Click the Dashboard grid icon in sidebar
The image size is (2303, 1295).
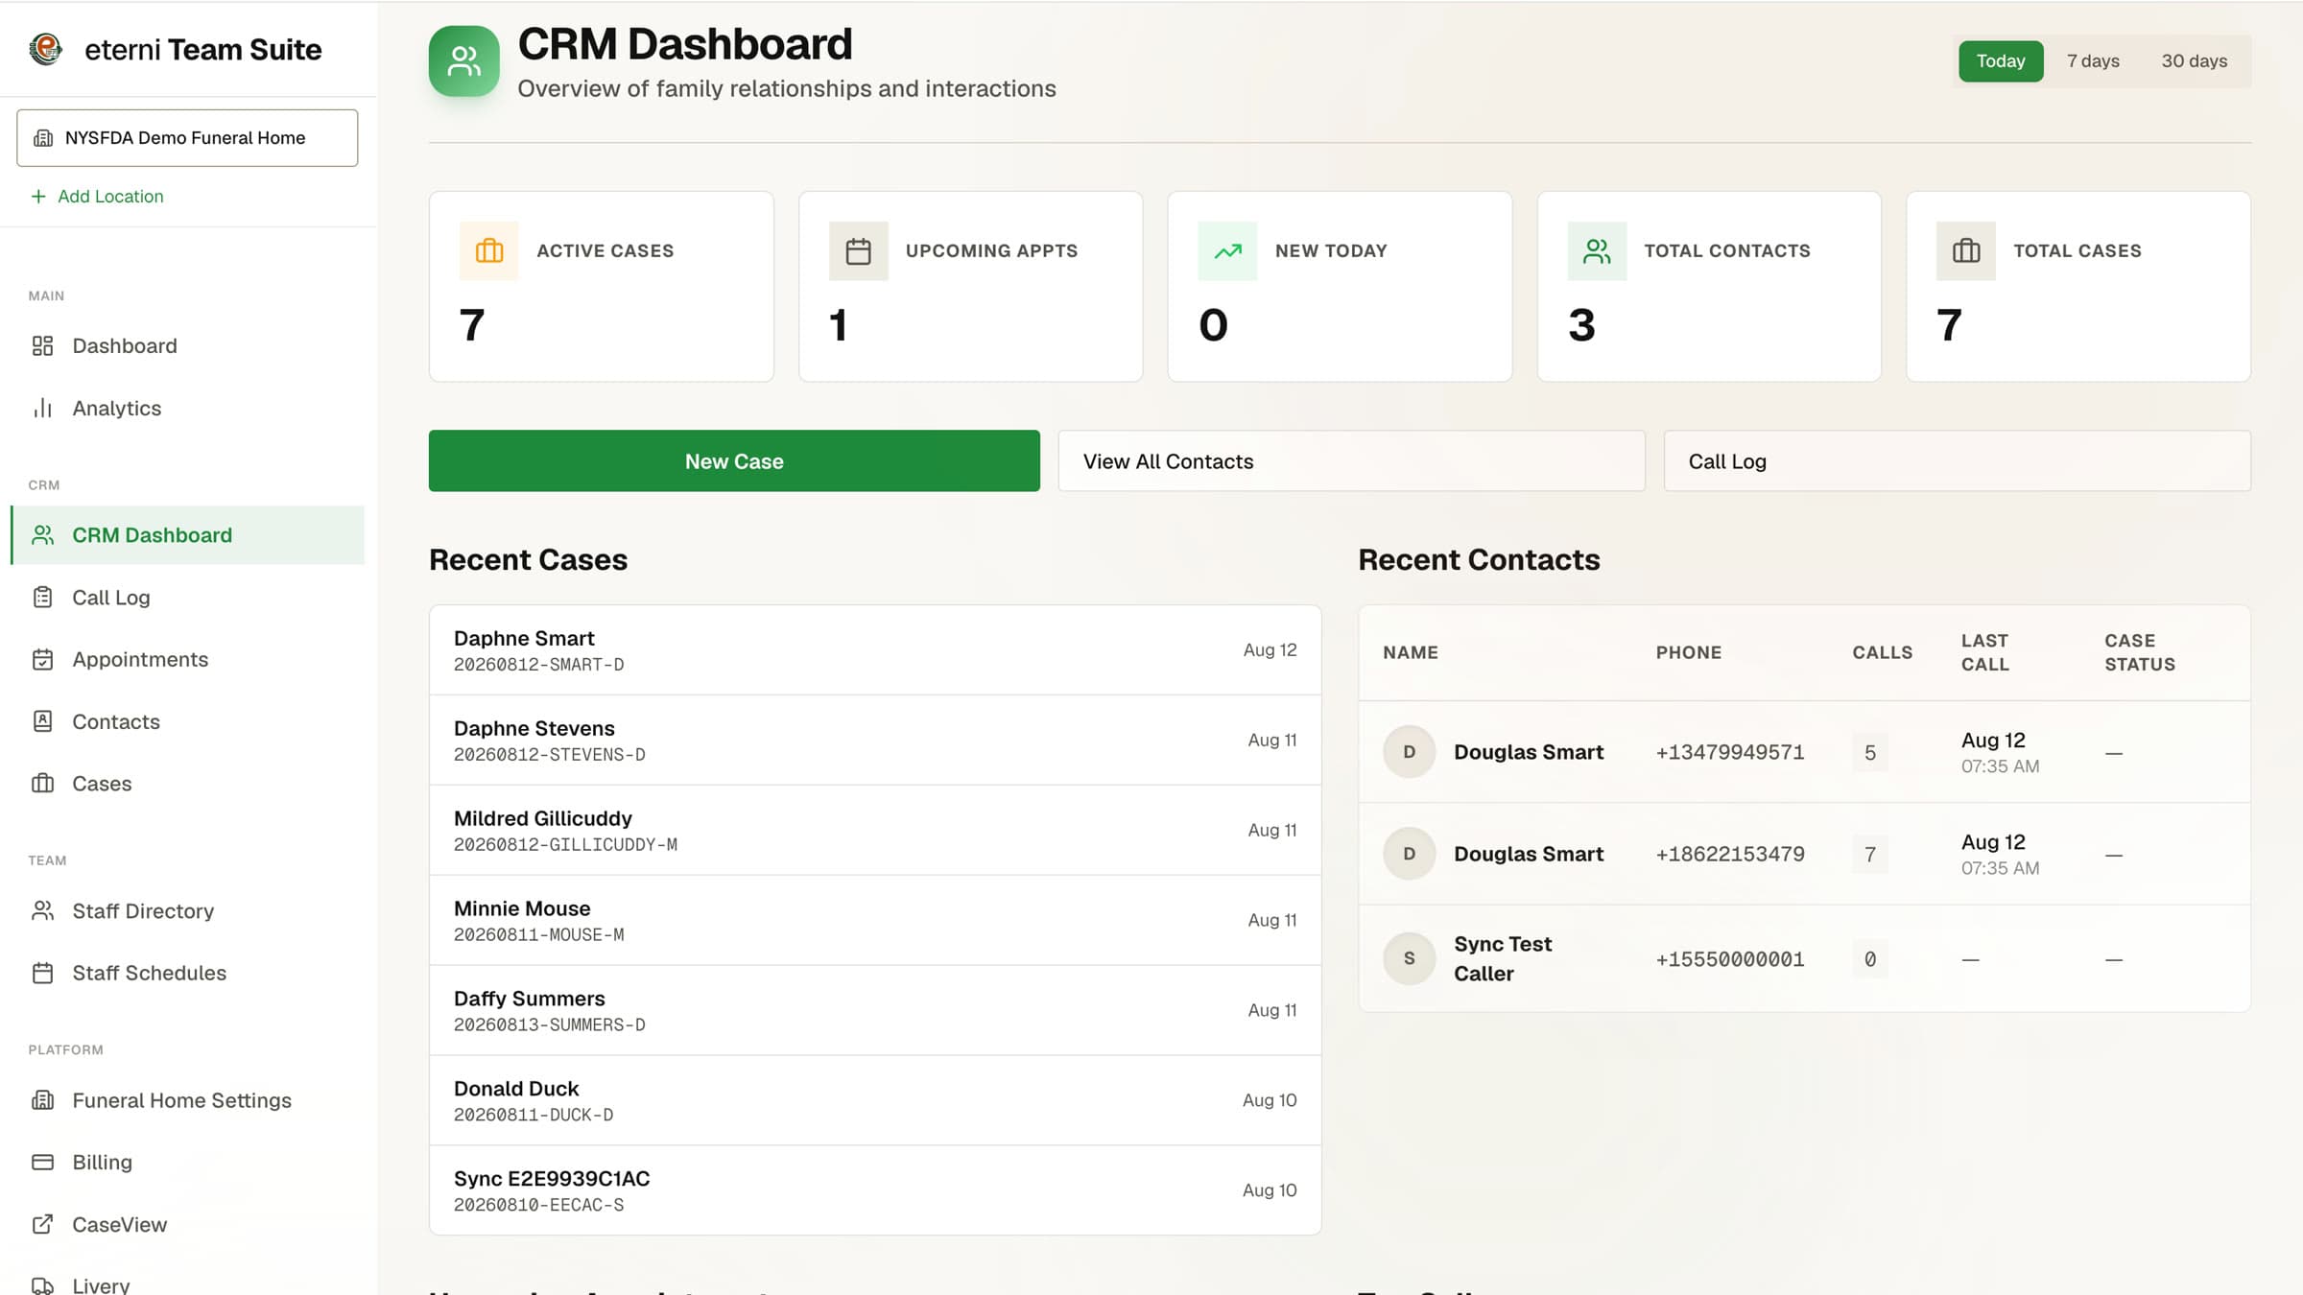(42, 345)
